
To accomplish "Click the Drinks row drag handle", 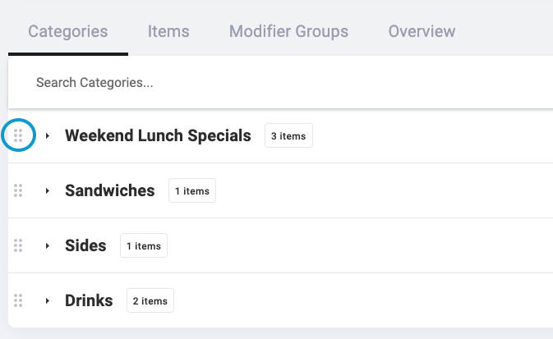I will pyautogui.click(x=18, y=300).
